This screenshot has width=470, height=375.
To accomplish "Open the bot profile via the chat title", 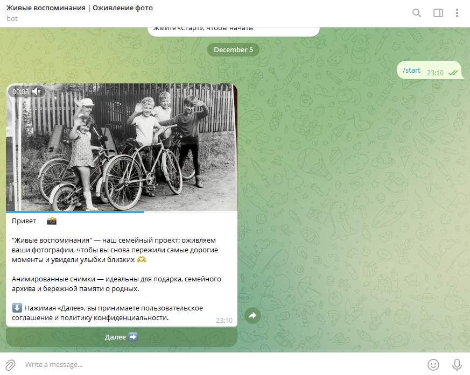I will (79, 8).
